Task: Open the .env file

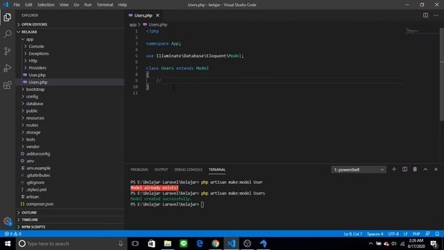Action: pyautogui.click(x=70, y=160)
